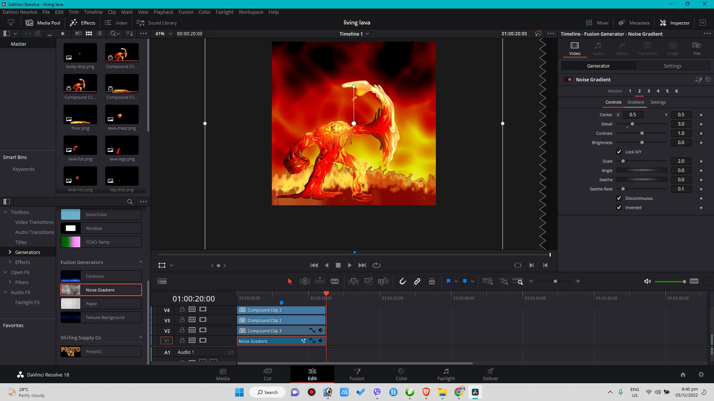Select the Dynamic Trim Mode tool
The image size is (714, 401).
(320, 281)
